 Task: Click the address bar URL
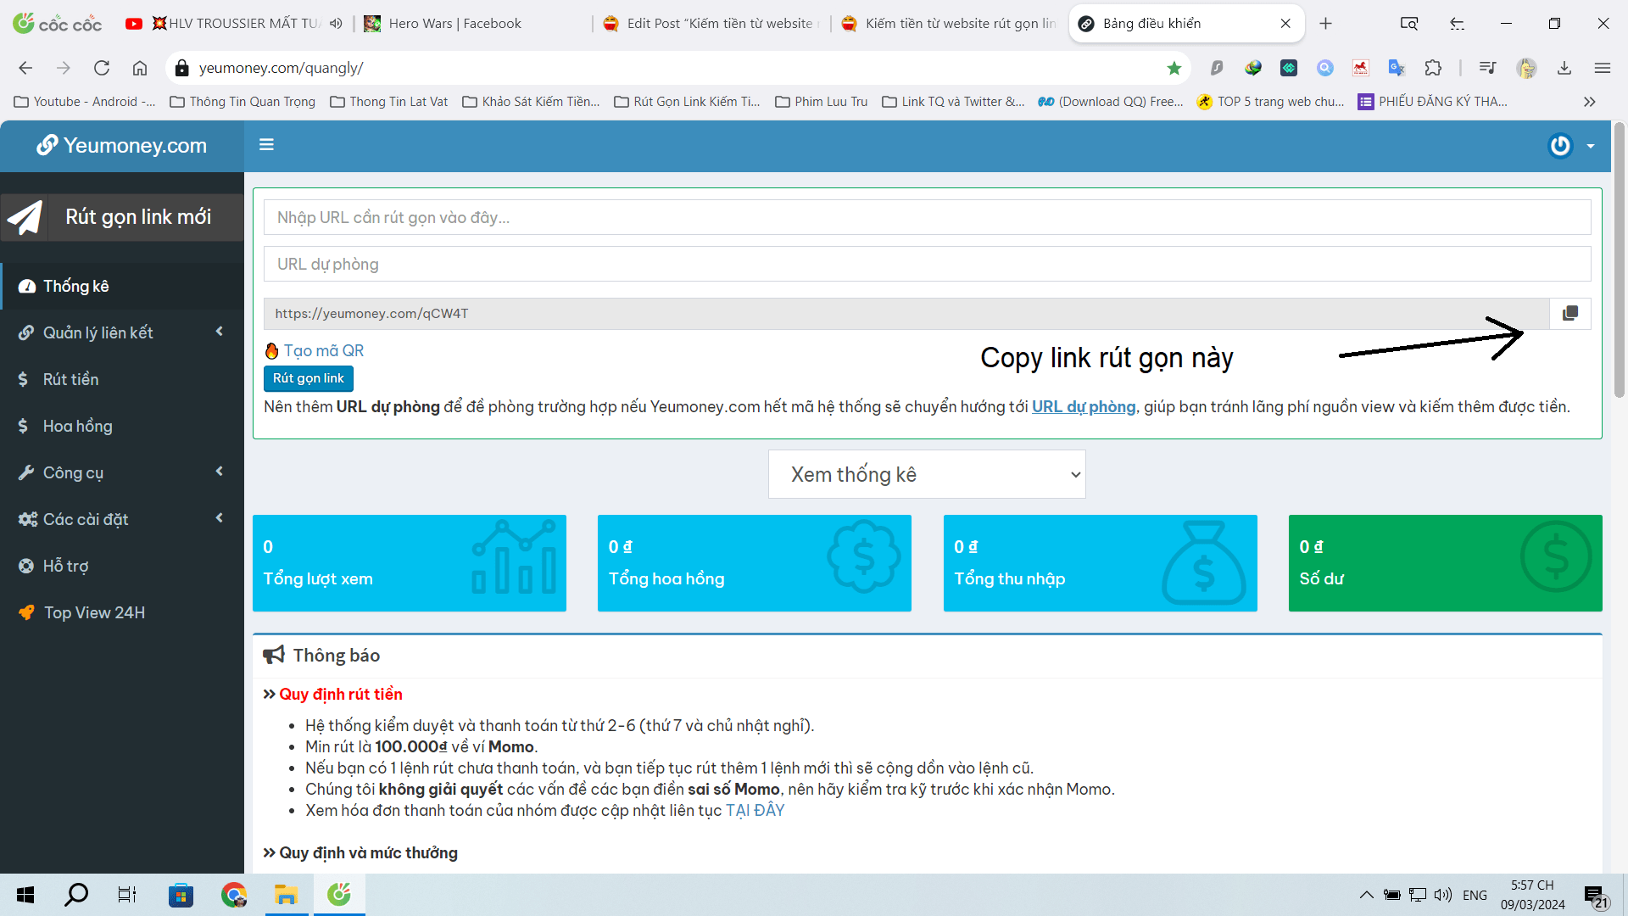point(282,68)
